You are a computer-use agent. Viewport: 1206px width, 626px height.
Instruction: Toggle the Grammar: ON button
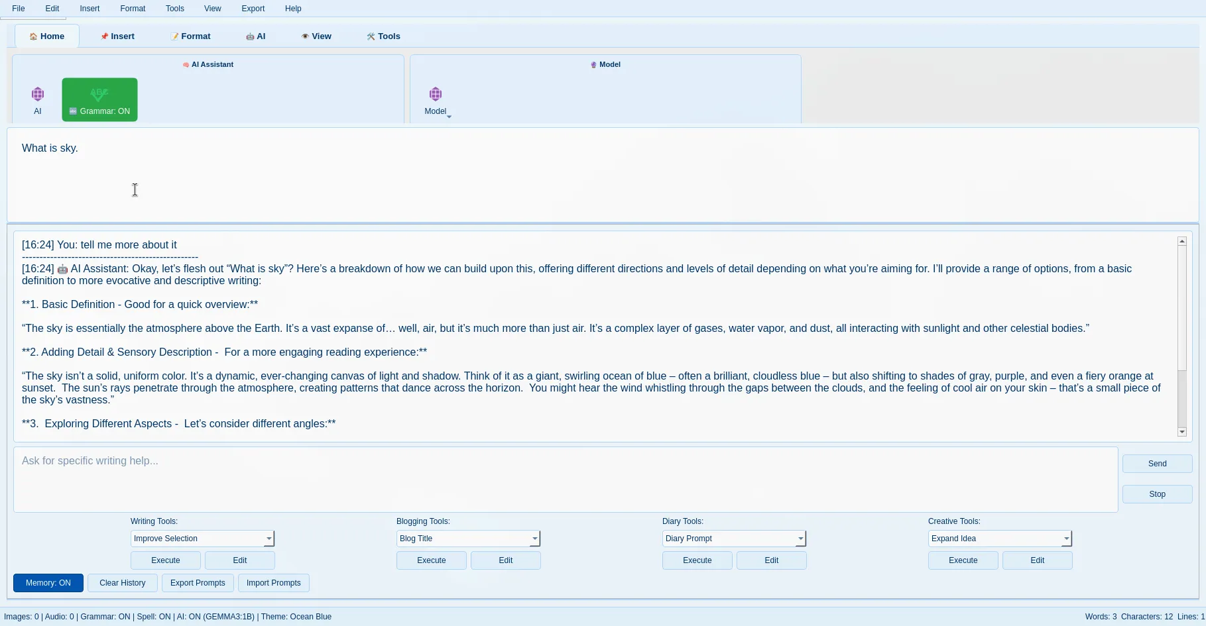click(99, 100)
